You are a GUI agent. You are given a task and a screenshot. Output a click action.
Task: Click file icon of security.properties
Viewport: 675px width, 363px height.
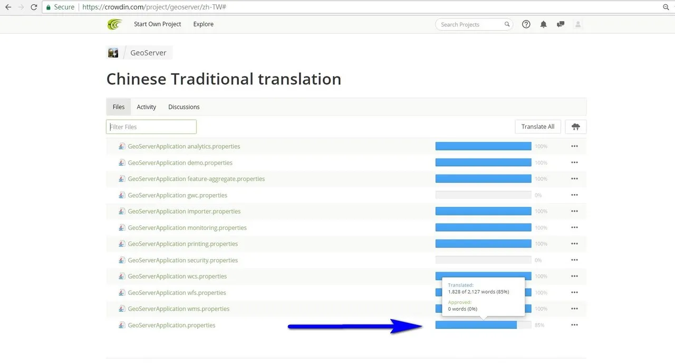pos(122,260)
